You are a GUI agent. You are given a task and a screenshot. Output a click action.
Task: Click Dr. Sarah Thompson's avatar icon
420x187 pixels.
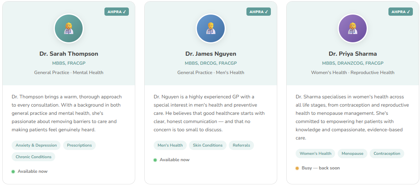pos(69,28)
